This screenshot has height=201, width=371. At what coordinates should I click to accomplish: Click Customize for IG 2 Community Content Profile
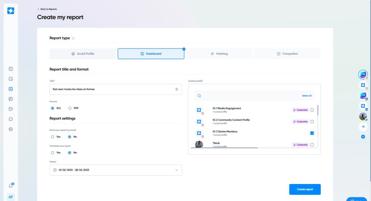point(300,122)
